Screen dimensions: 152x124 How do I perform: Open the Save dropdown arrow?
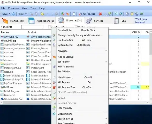[10, 14]
